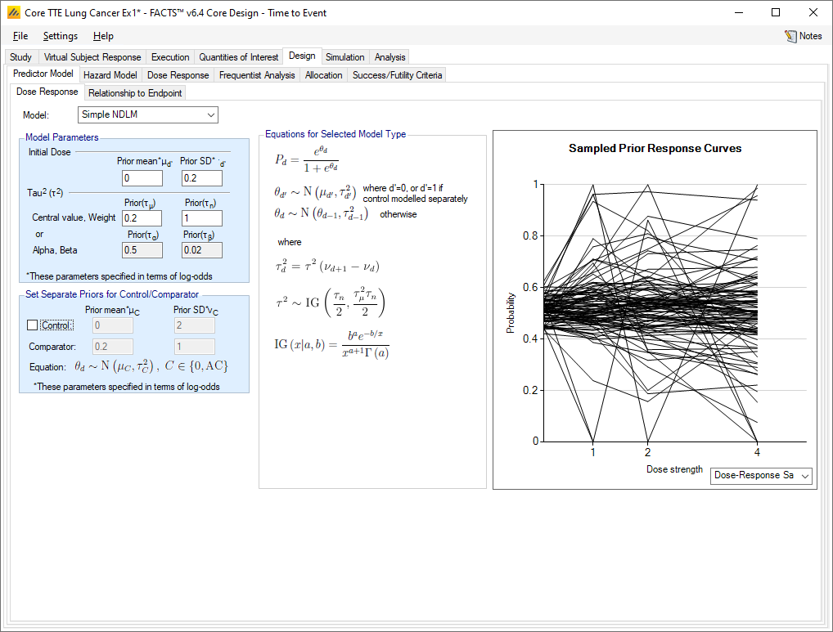Switch to Relationship to Endpoint tab
Screen dimensions: 833x632
click(x=135, y=93)
